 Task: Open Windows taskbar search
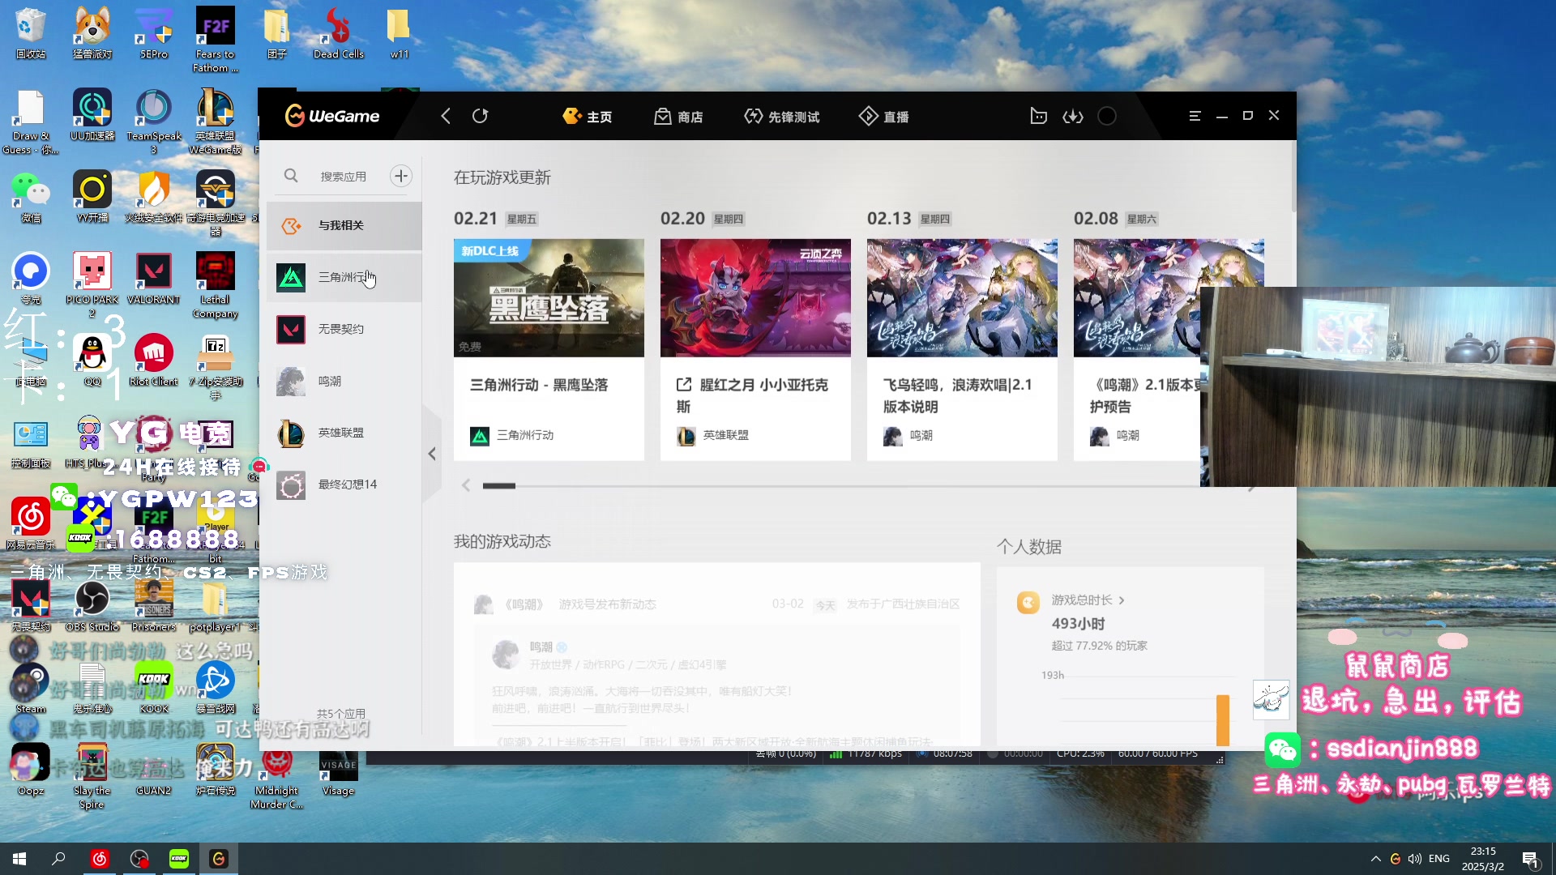click(x=58, y=859)
